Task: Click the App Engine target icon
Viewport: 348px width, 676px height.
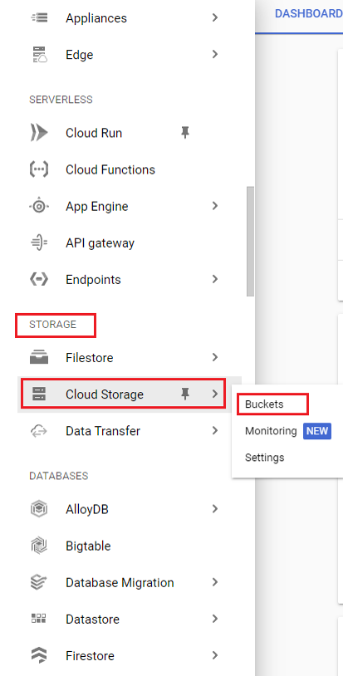Action: click(39, 207)
